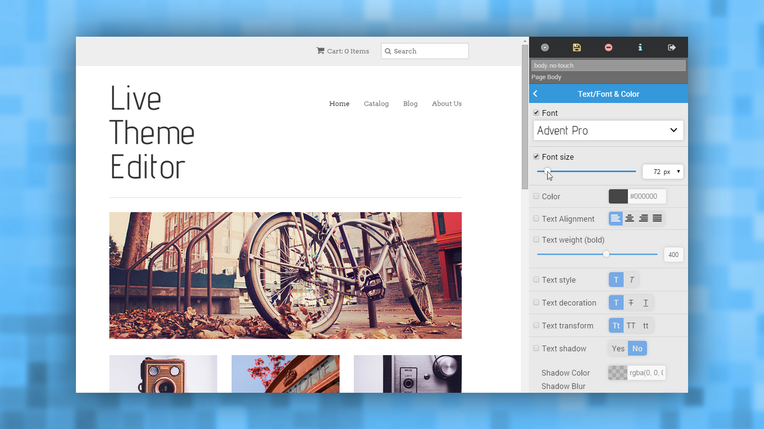
Task: Open the Blog menu item
Action: point(410,104)
